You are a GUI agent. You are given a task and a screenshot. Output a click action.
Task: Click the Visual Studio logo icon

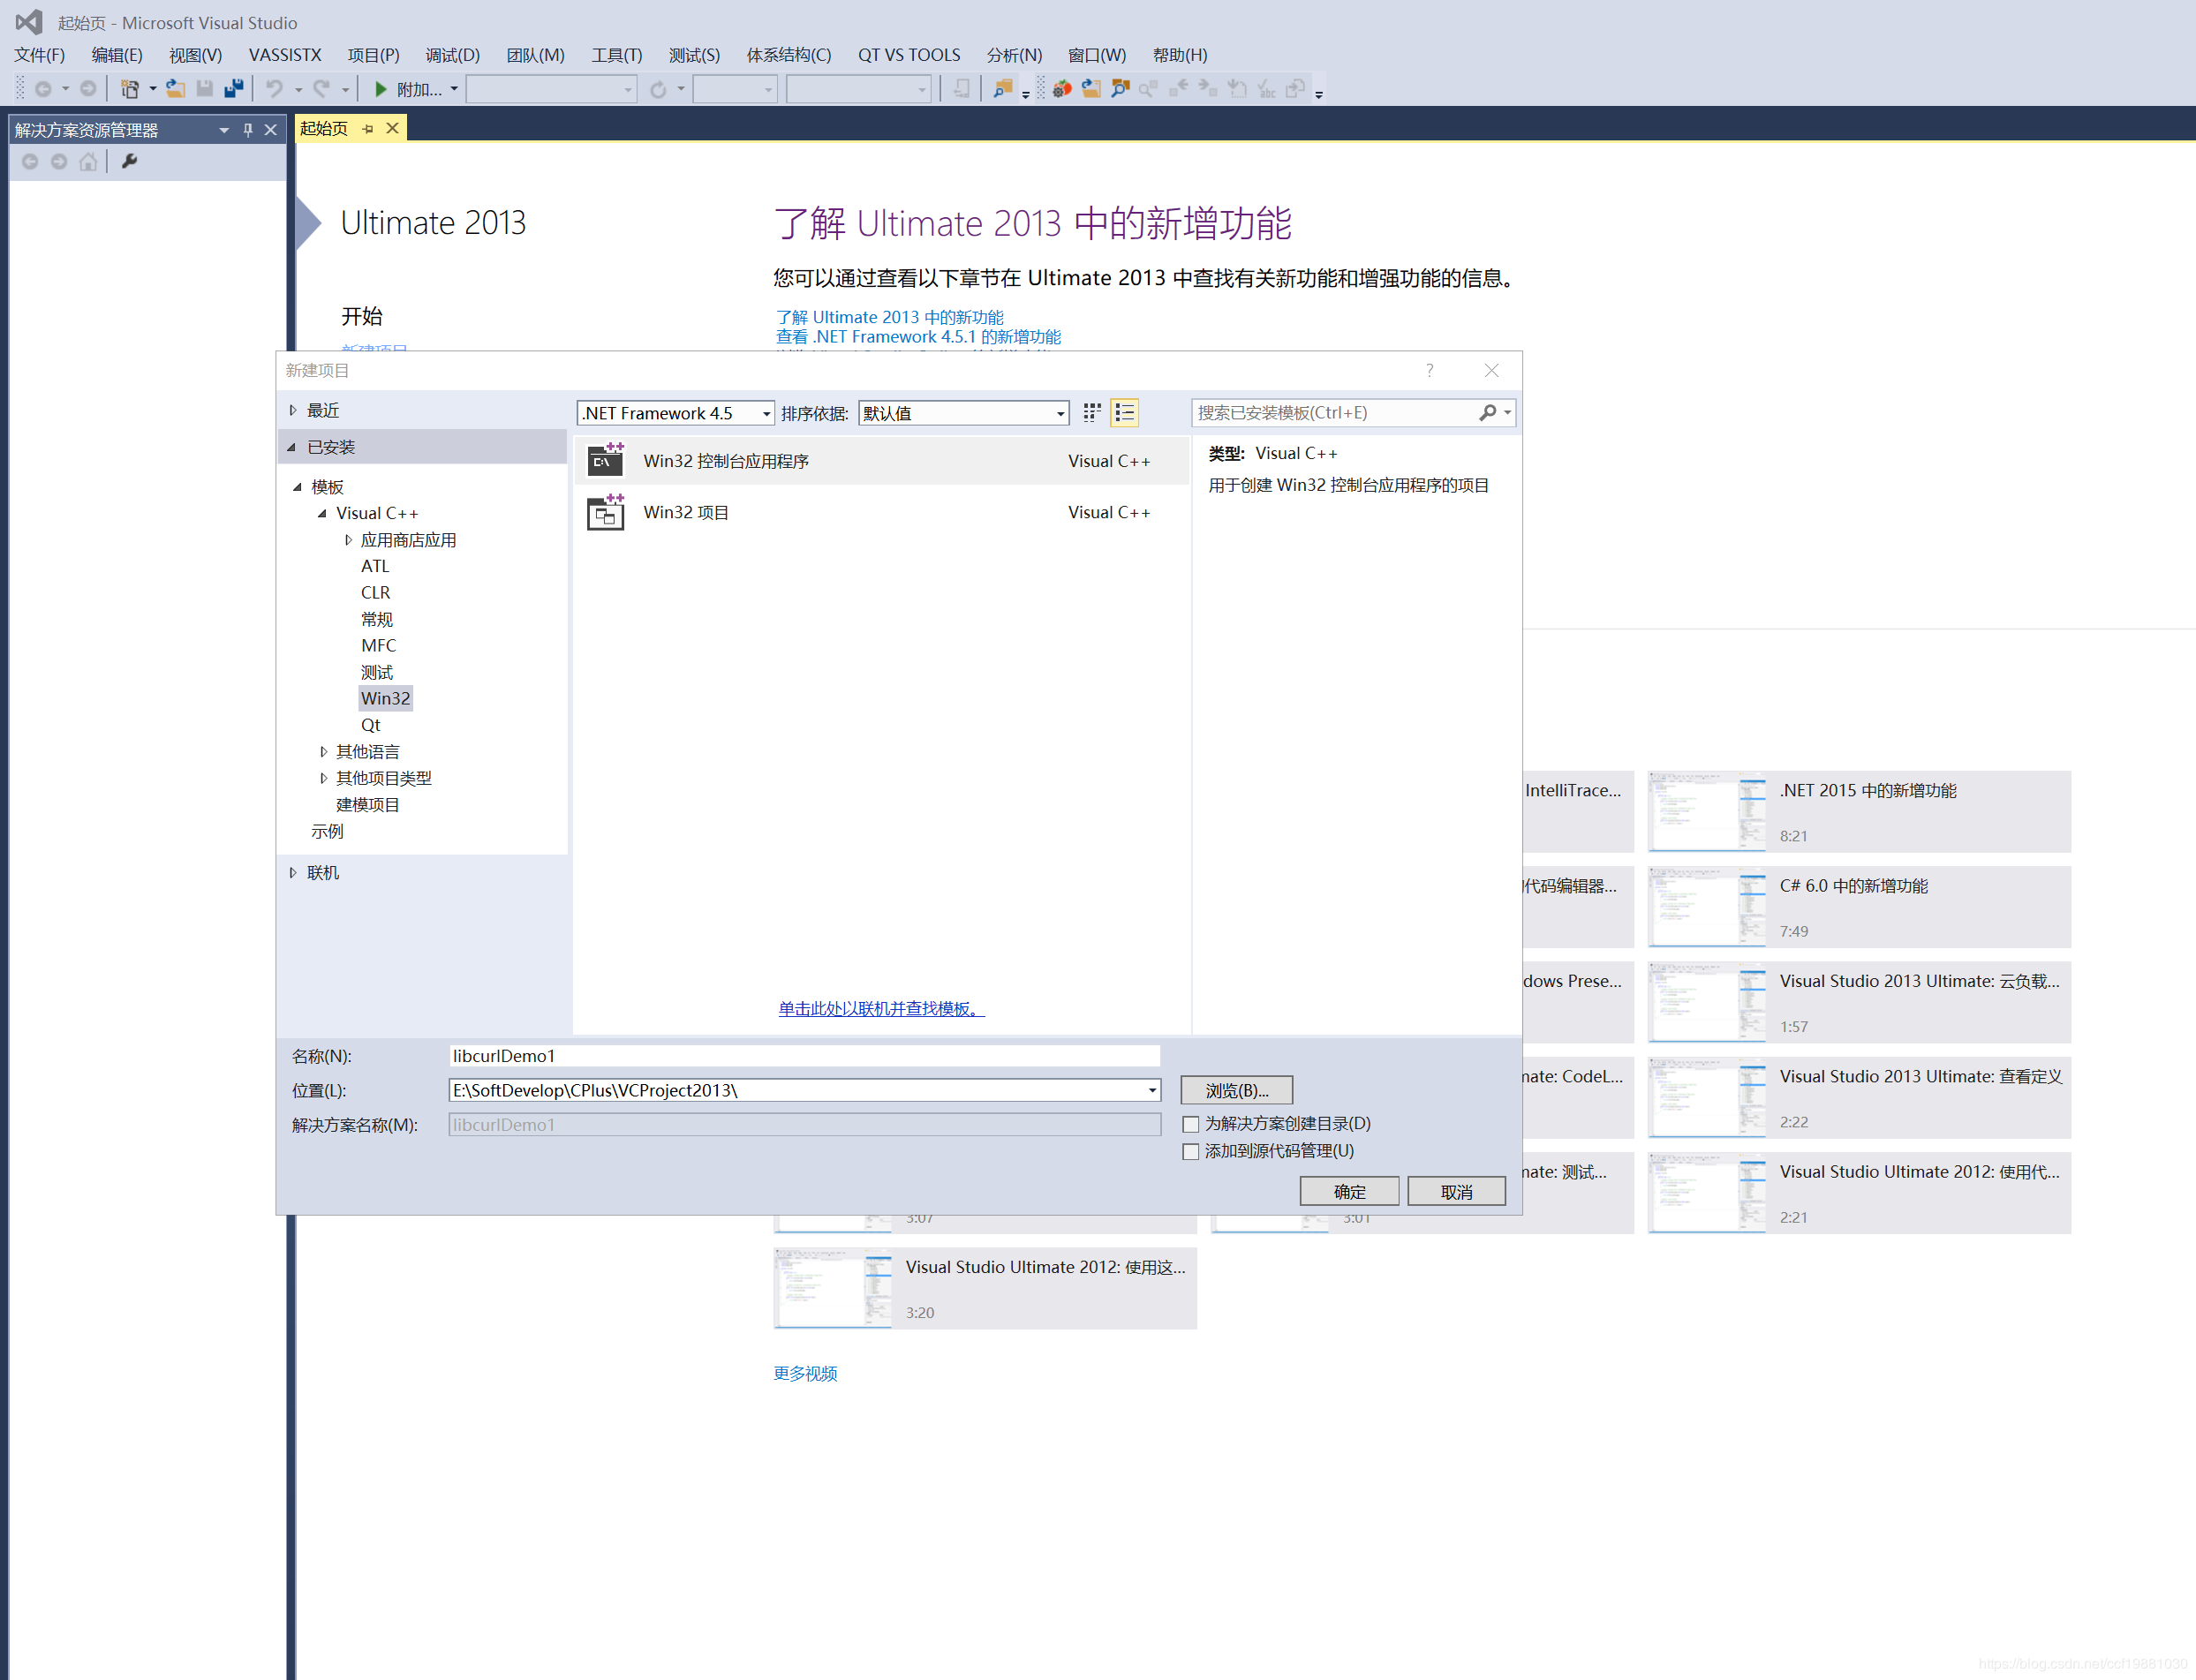pos(29,21)
